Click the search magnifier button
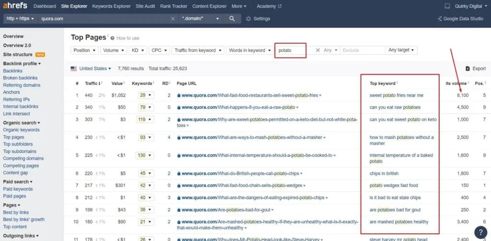Image resolution: width=491 pixels, height=241 pixels. click(232, 19)
